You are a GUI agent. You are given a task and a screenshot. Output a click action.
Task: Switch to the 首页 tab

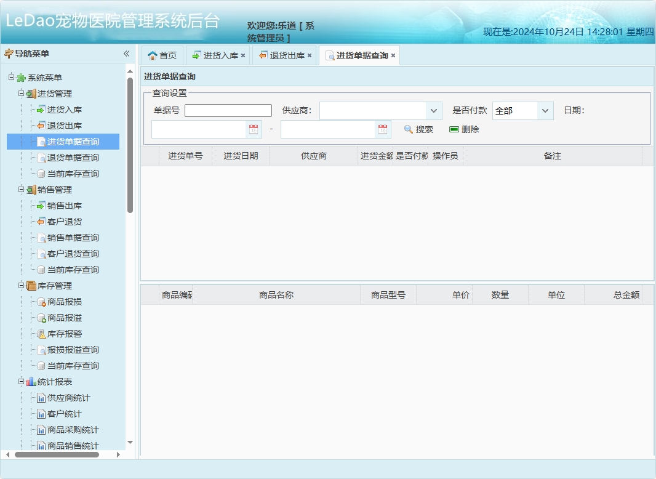[x=162, y=55]
